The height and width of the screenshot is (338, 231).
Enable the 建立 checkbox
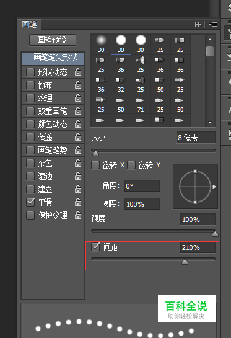click(x=30, y=189)
